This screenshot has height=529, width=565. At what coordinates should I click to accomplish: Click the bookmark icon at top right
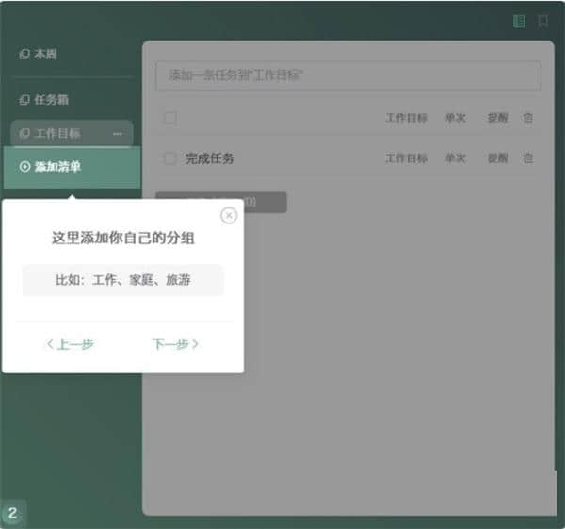tap(542, 21)
